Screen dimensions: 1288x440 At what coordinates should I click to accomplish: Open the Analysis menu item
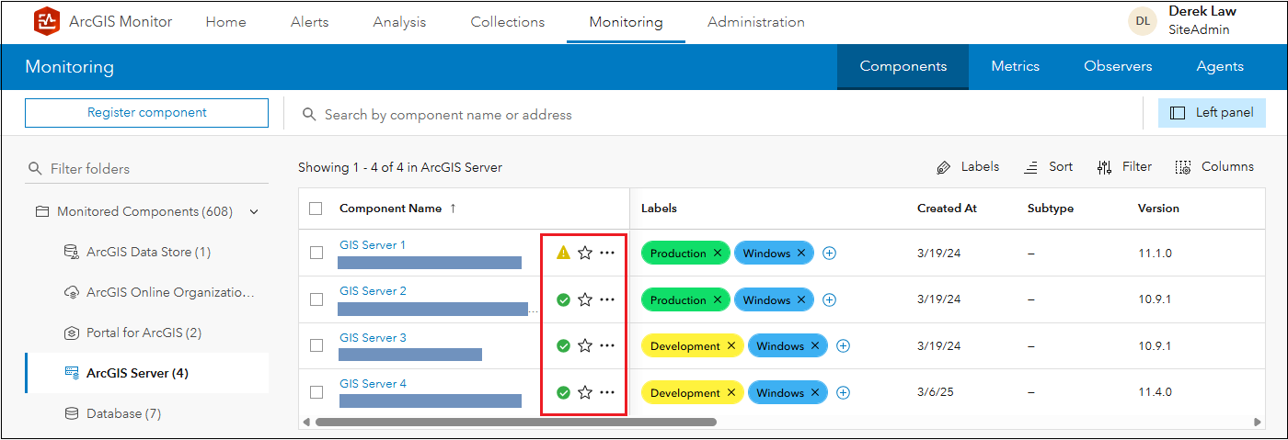(399, 22)
